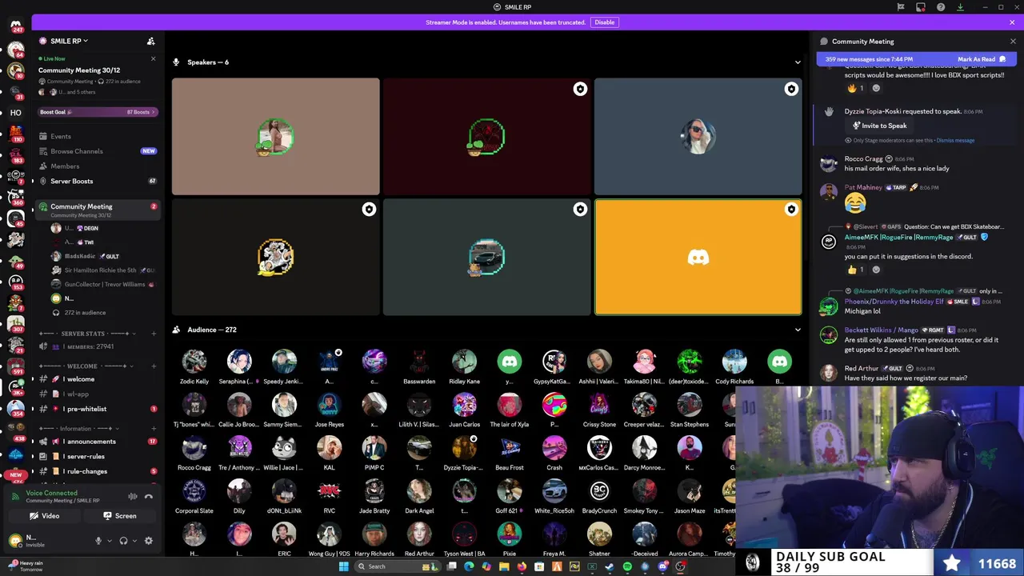The width and height of the screenshot is (1024, 576).
Task: Open the settings badge on the yellow Discord speaker tile
Action: [x=791, y=210]
